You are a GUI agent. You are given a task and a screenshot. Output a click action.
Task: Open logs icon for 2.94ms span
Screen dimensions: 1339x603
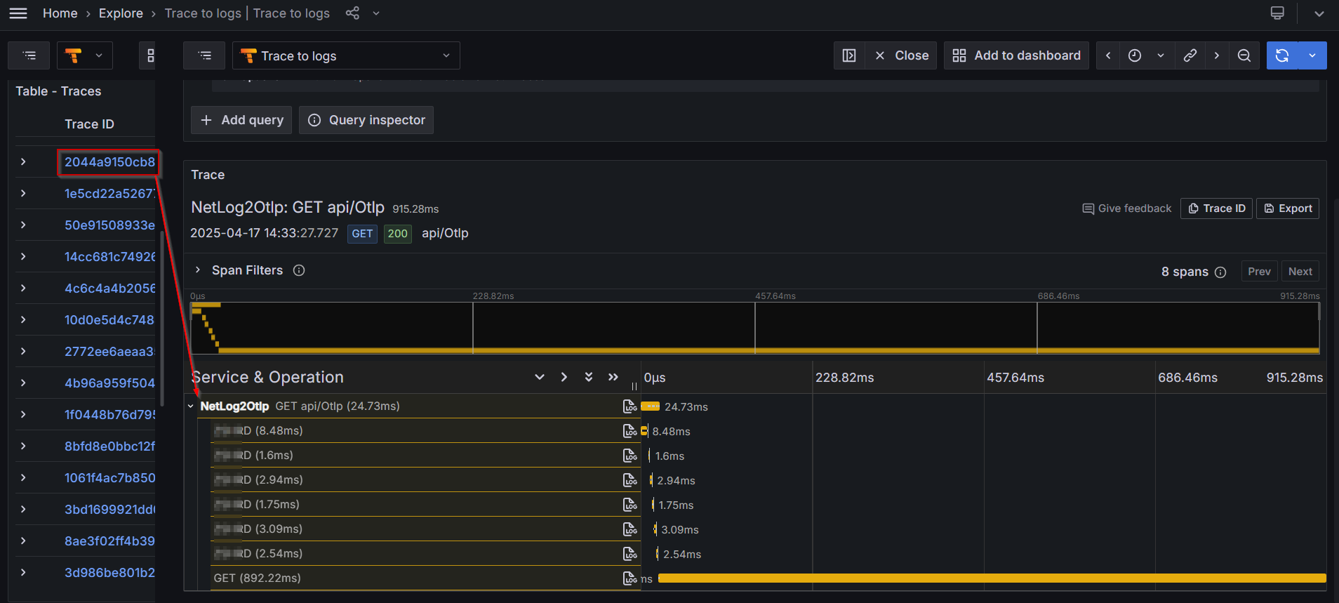point(630,480)
